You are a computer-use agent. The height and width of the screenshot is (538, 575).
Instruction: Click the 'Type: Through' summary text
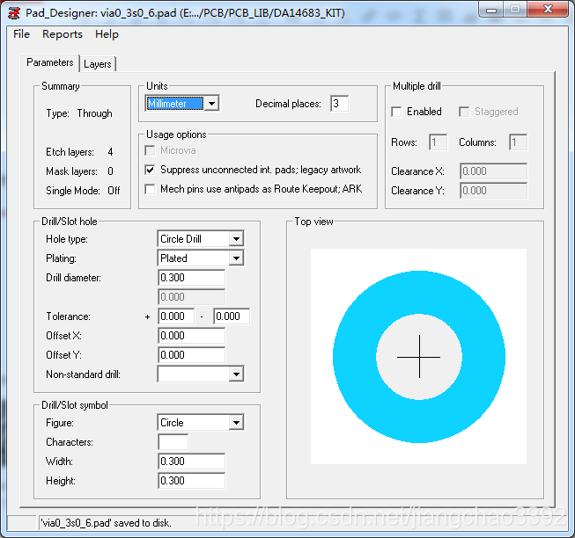pyautogui.click(x=79, y=113)
